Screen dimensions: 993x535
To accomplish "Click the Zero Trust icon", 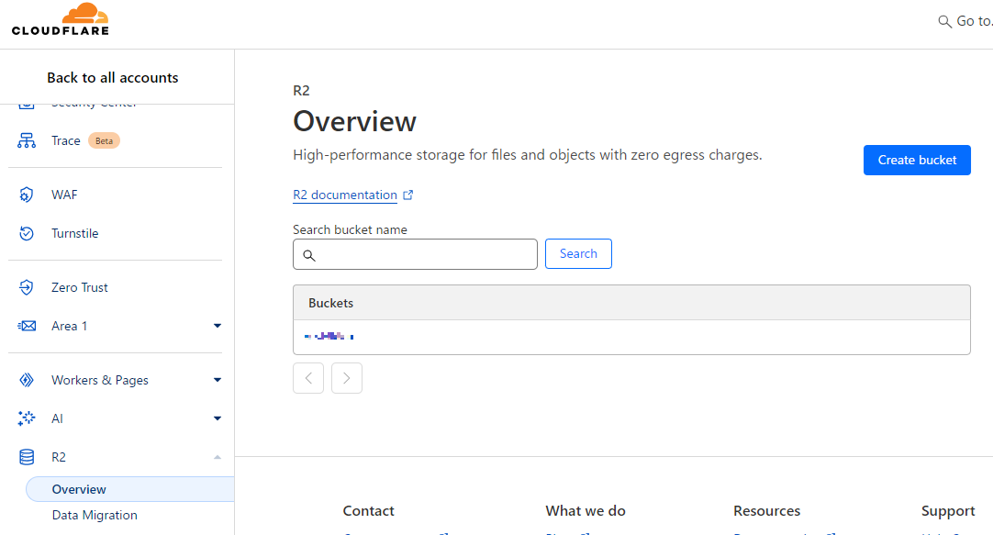I will 27,287.
